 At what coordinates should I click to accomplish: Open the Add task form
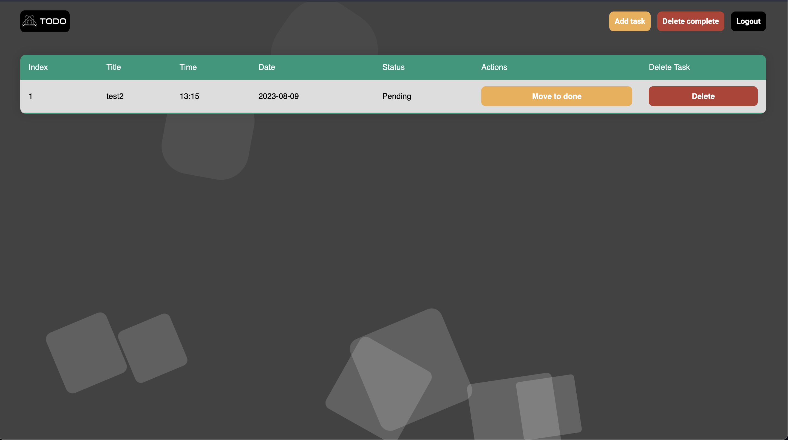point(630,21)
